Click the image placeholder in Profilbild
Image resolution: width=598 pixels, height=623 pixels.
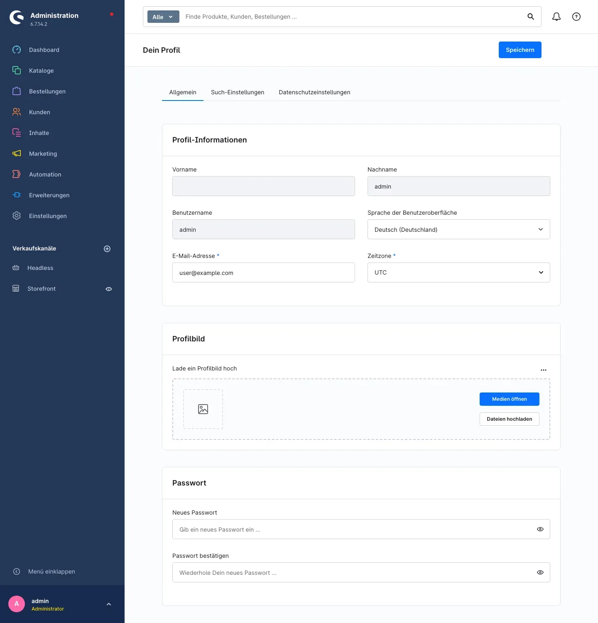[x=203, y=409]
